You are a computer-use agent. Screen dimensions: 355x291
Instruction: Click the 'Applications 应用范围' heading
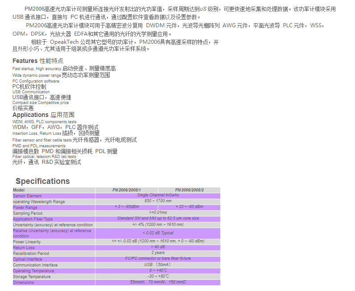(43, 115)
